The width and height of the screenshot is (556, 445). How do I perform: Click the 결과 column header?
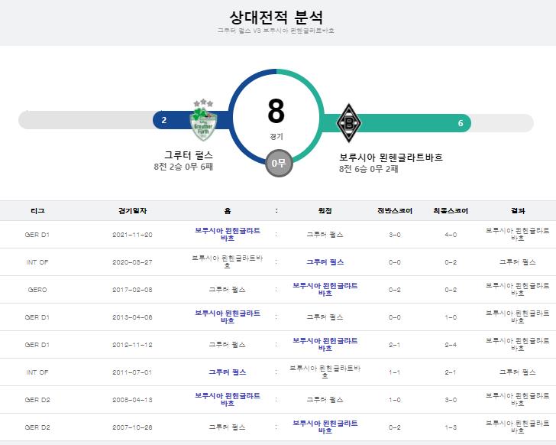click(x=518, y=211)
